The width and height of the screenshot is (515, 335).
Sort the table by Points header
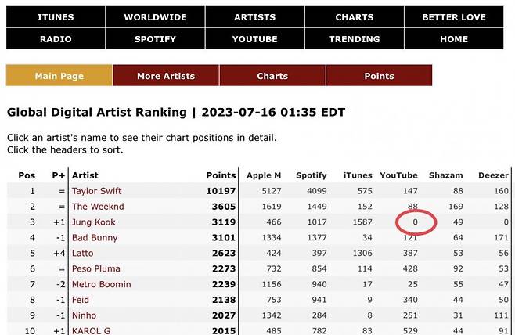pos(220,175)
